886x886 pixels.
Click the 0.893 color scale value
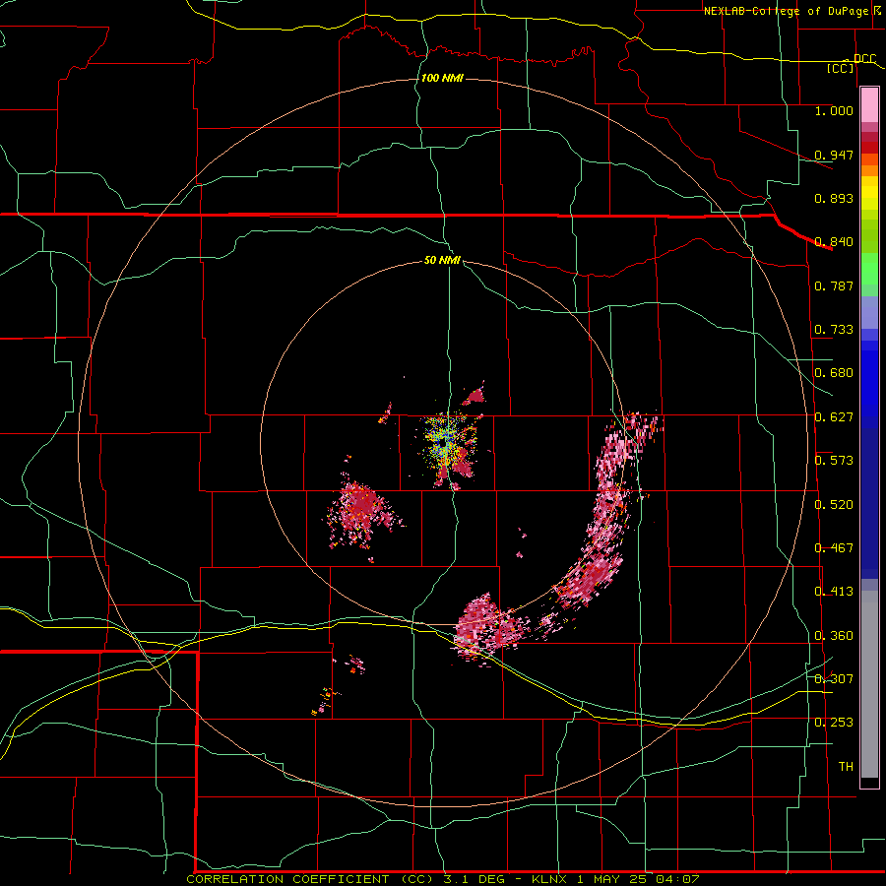coord(834,198)
